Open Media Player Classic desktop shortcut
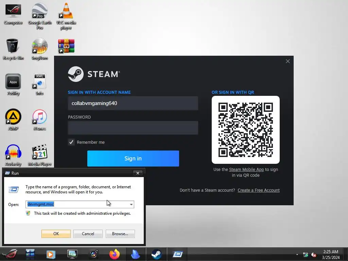The image size is (348, 261). coord(39,155)
